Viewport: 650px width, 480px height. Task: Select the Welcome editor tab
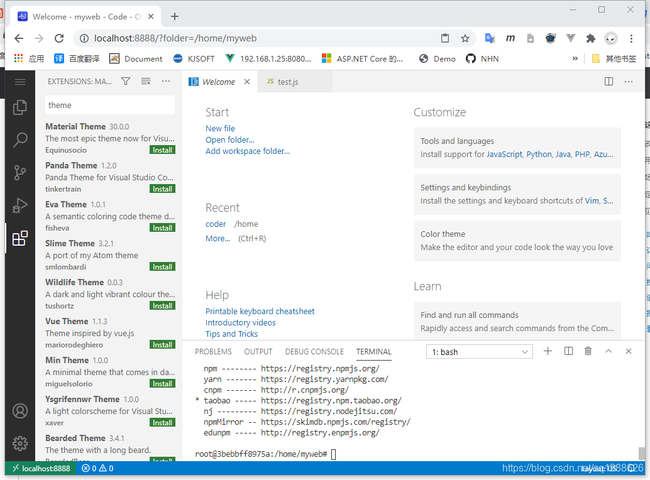pos(219,82)
